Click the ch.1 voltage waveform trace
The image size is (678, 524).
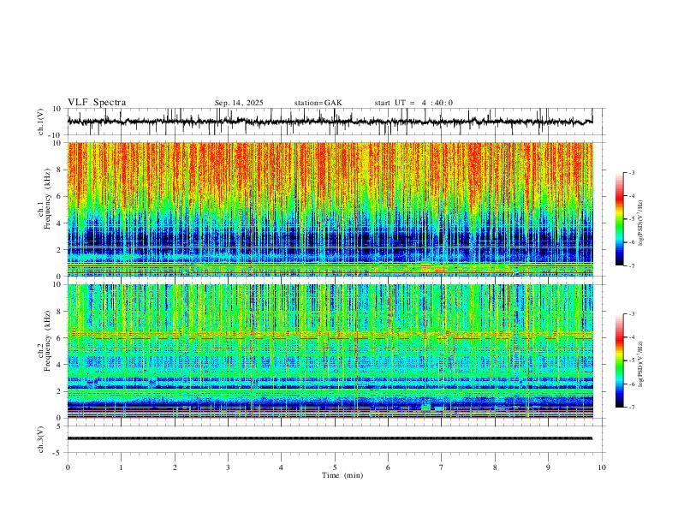(330, 122)
